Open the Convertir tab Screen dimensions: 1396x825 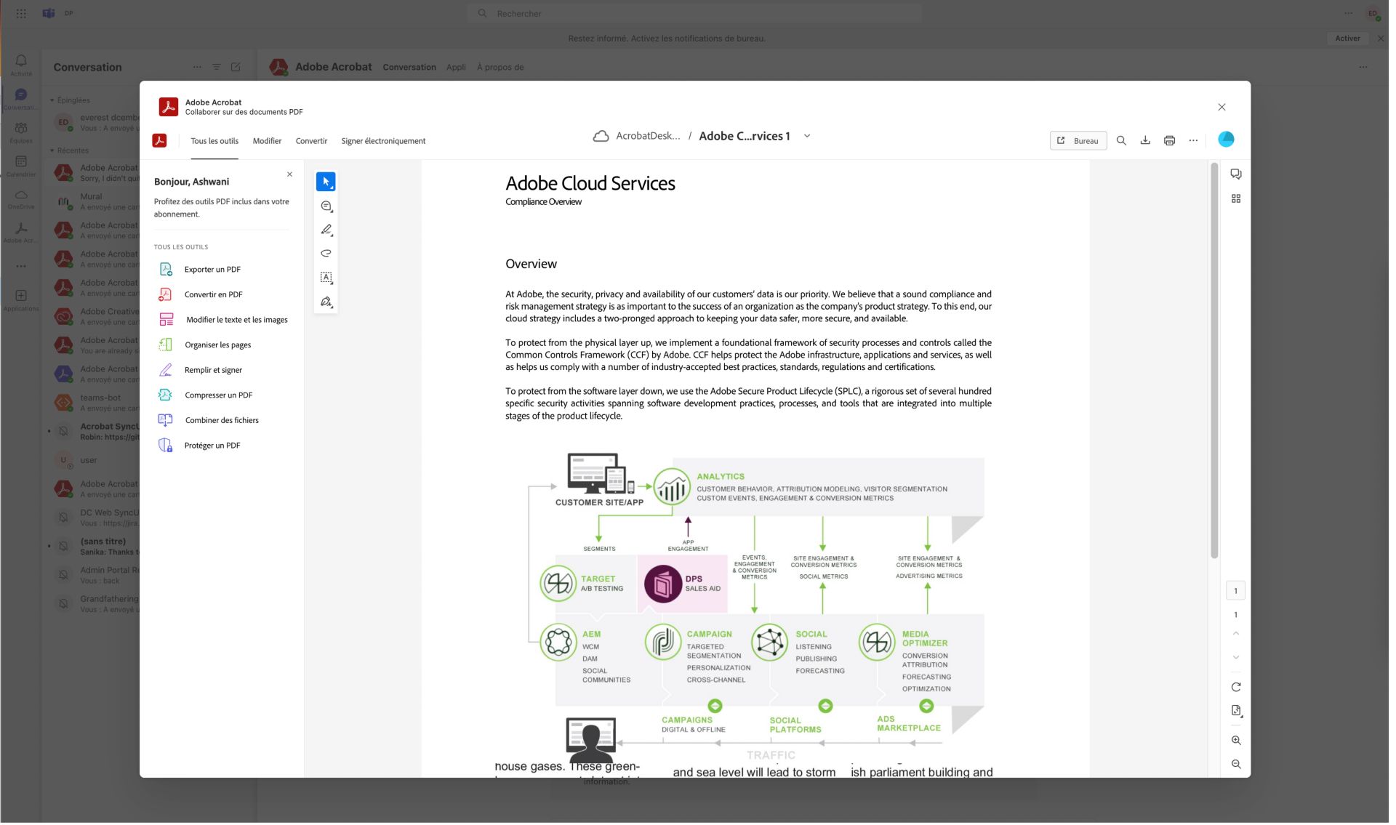[x=311, y=142]
